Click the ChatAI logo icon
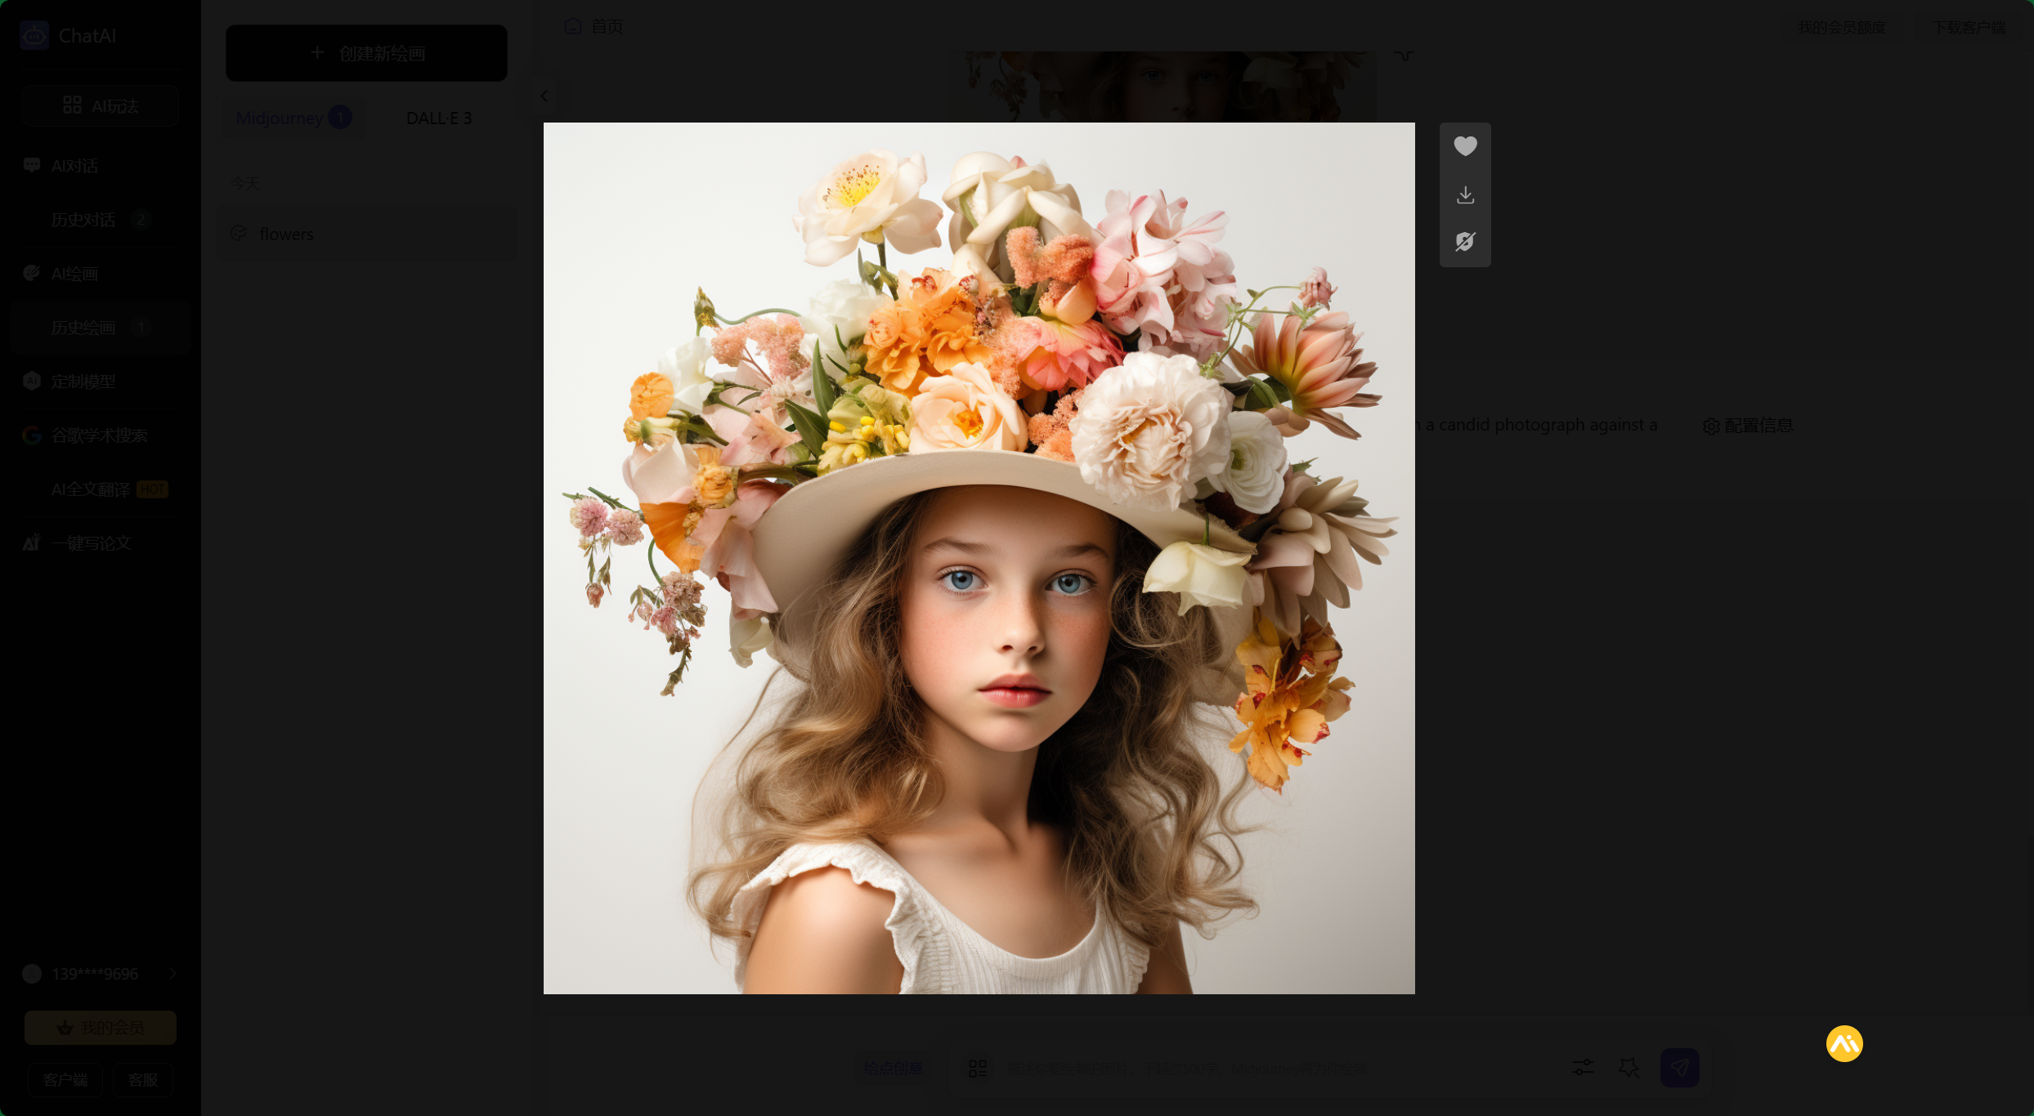 click(34, 35)
